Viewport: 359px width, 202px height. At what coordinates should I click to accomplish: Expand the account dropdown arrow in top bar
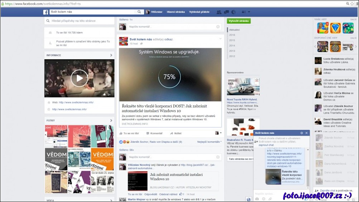[x=249, y=12]
